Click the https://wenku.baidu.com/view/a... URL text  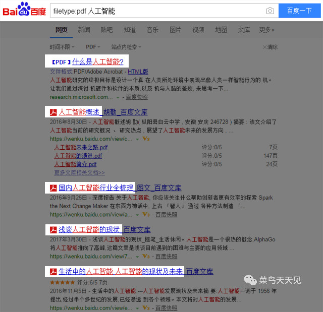tap(91, 215)
